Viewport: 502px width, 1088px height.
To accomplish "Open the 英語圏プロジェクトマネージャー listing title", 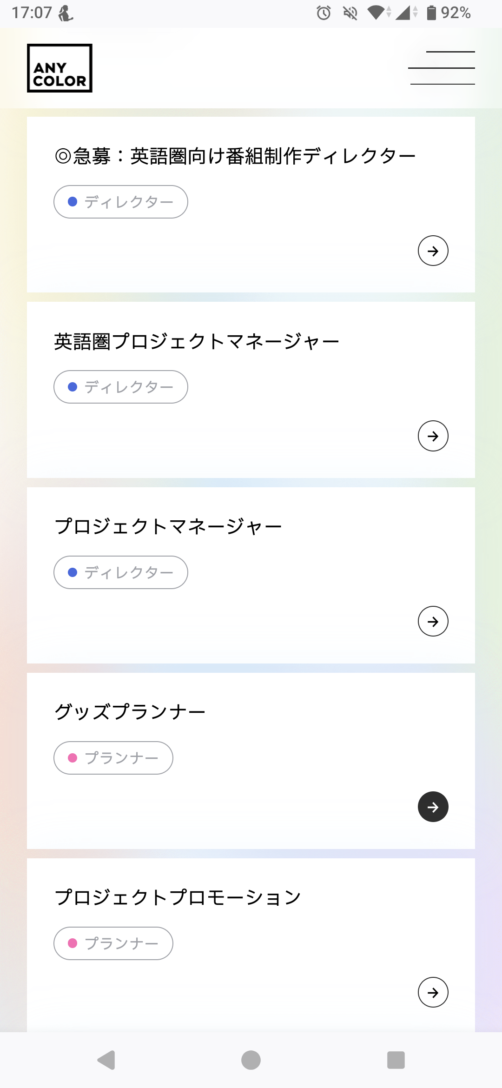I will [197, 342].
